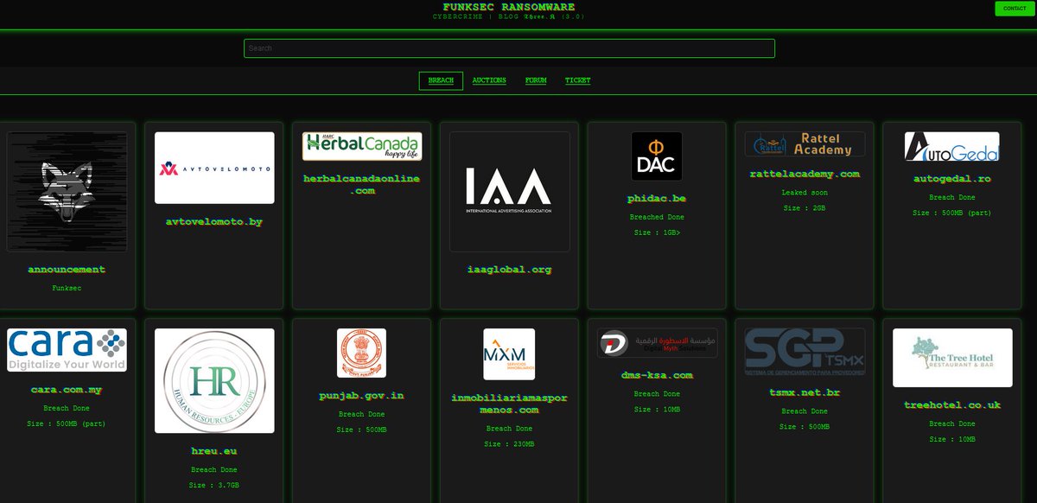This screenshot has width=1037, height=503.
Task: Open the tsmx.net.br link
Action: pyautogui.click(x=805, y=393)
